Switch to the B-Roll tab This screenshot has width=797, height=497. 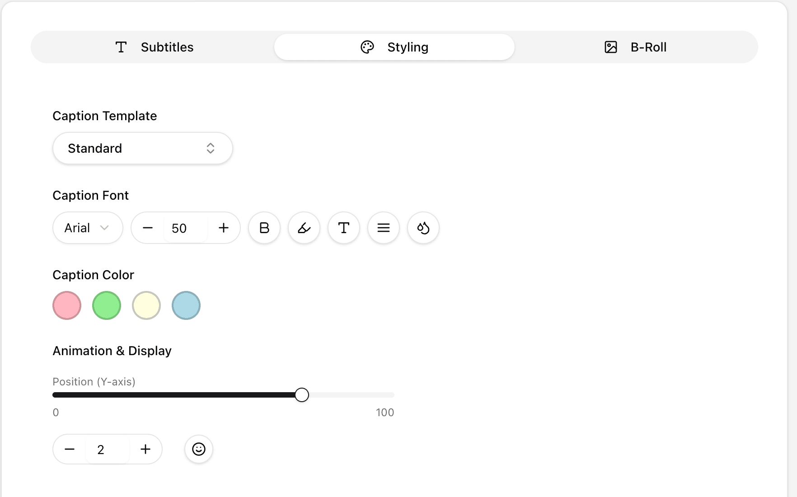tap(635, 47)
